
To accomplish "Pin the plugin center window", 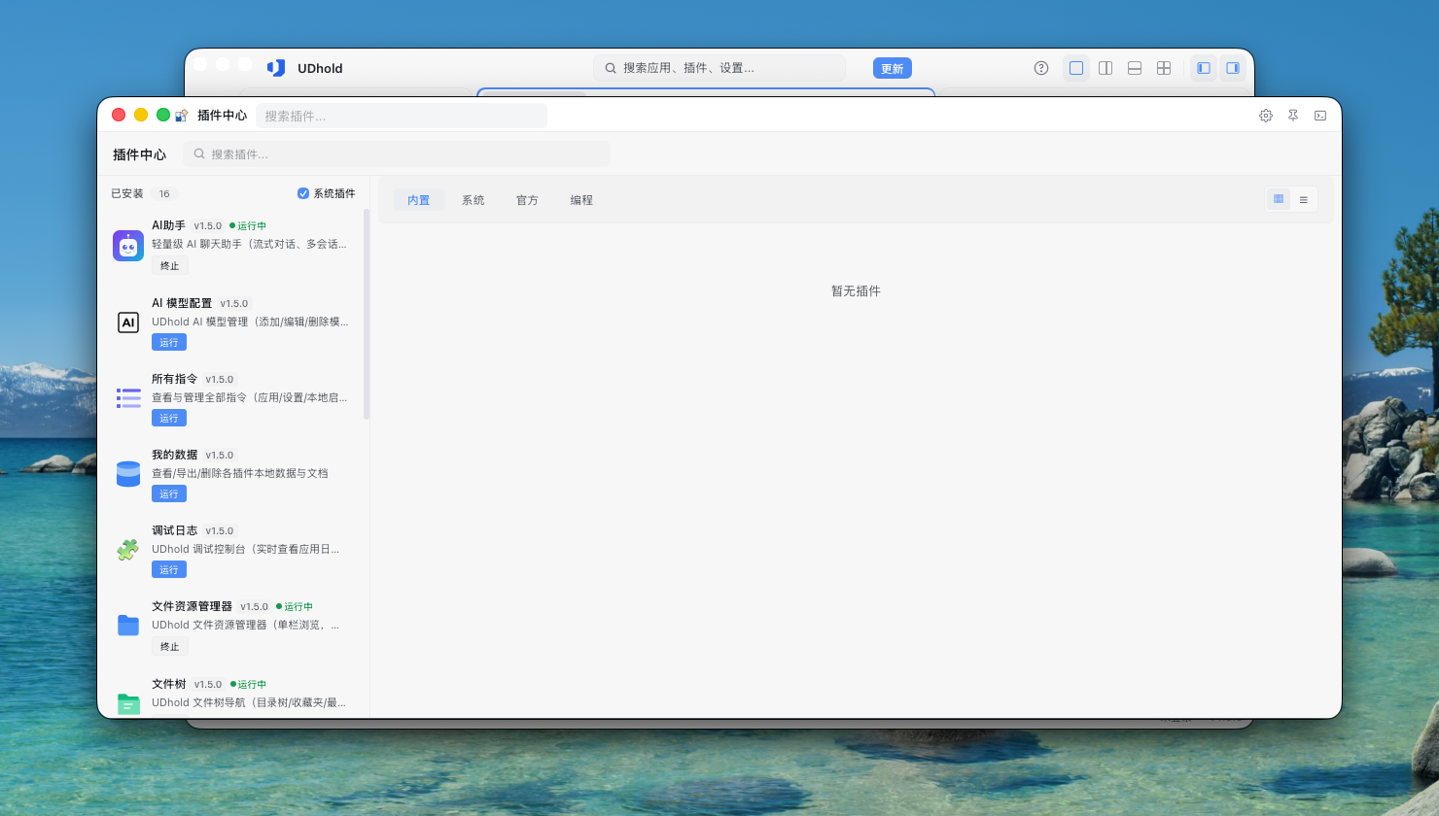I will point(1293,116).
